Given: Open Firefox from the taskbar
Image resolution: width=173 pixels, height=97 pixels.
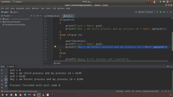Looking at the screenshot, I should [x=2, y=95].
